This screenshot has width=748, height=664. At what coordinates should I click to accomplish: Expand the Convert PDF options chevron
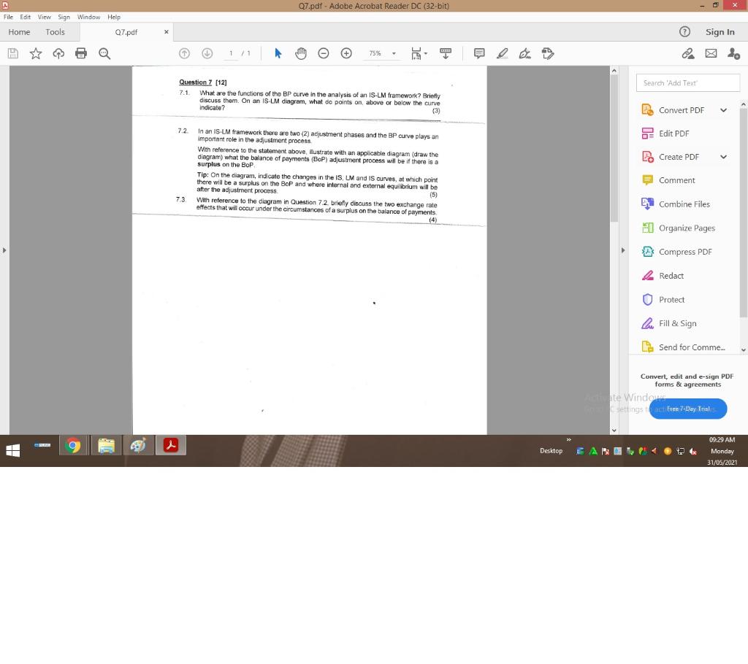(x=723, y=109)
